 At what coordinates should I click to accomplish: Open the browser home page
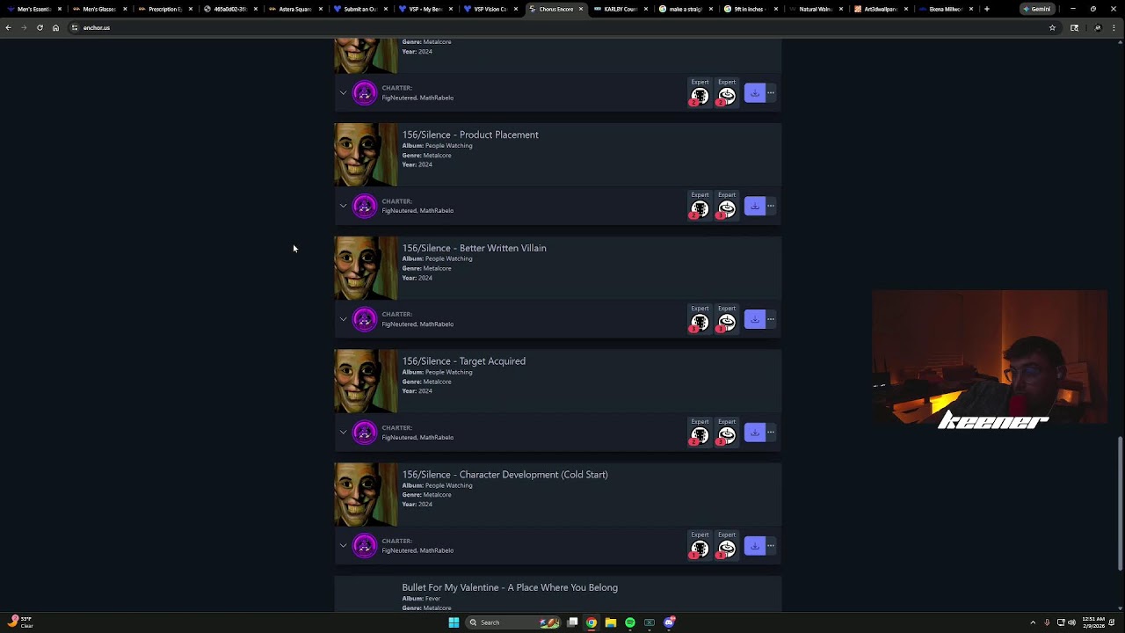[55, 27]
